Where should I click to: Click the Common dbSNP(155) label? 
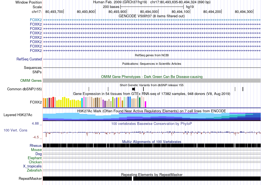coord(24,89)
